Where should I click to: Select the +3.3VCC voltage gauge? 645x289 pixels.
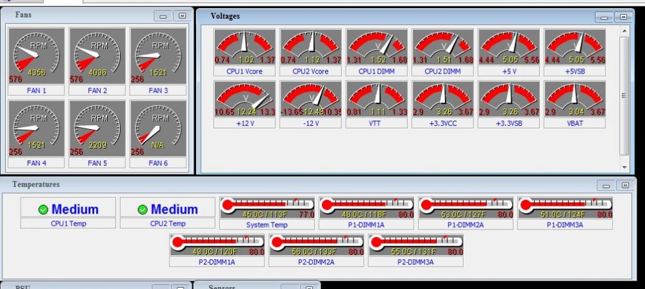pos(442,99)
